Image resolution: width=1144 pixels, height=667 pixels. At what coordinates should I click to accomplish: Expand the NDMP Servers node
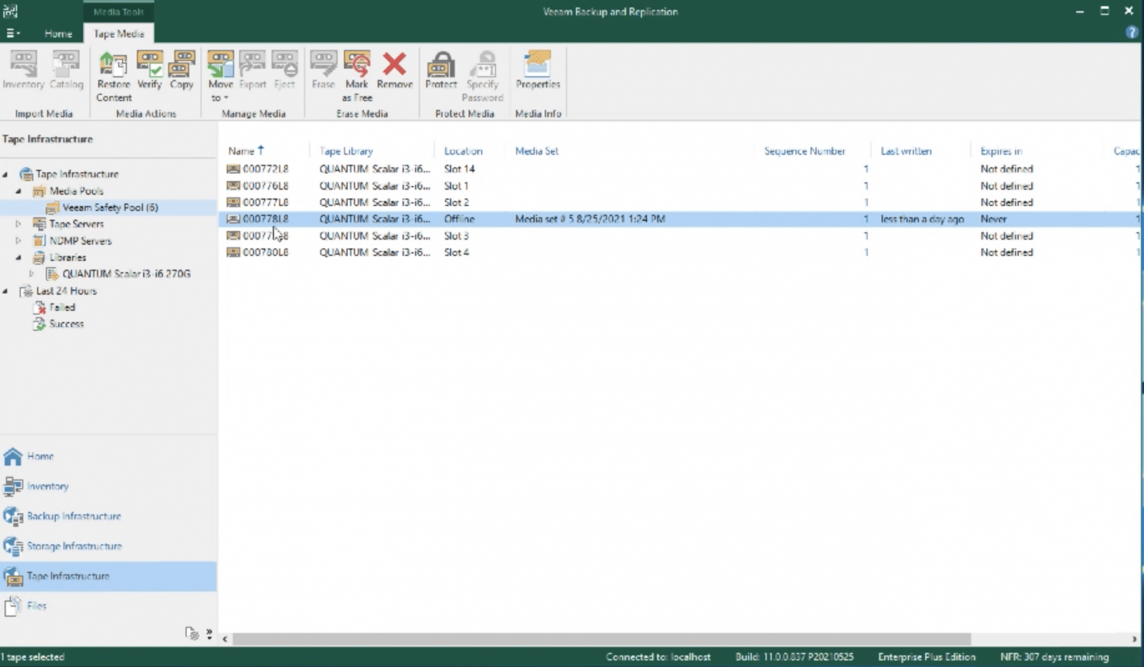[x=18, y=241]
